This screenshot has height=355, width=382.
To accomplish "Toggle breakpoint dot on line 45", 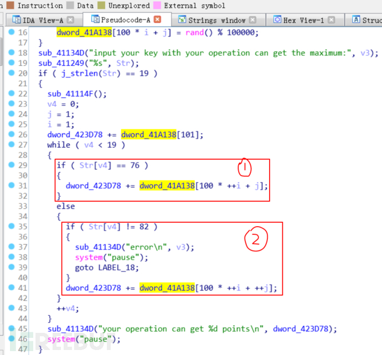I will tap(12, 329).
